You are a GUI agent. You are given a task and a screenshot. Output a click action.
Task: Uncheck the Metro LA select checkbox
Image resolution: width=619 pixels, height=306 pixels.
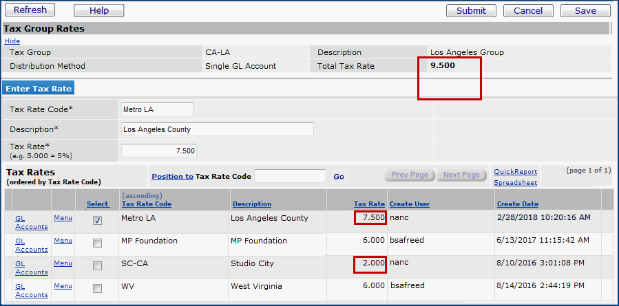(x=97, y=221)
